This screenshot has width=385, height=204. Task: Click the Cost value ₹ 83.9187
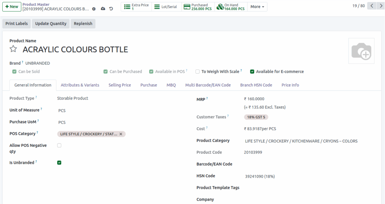[260, 128]
